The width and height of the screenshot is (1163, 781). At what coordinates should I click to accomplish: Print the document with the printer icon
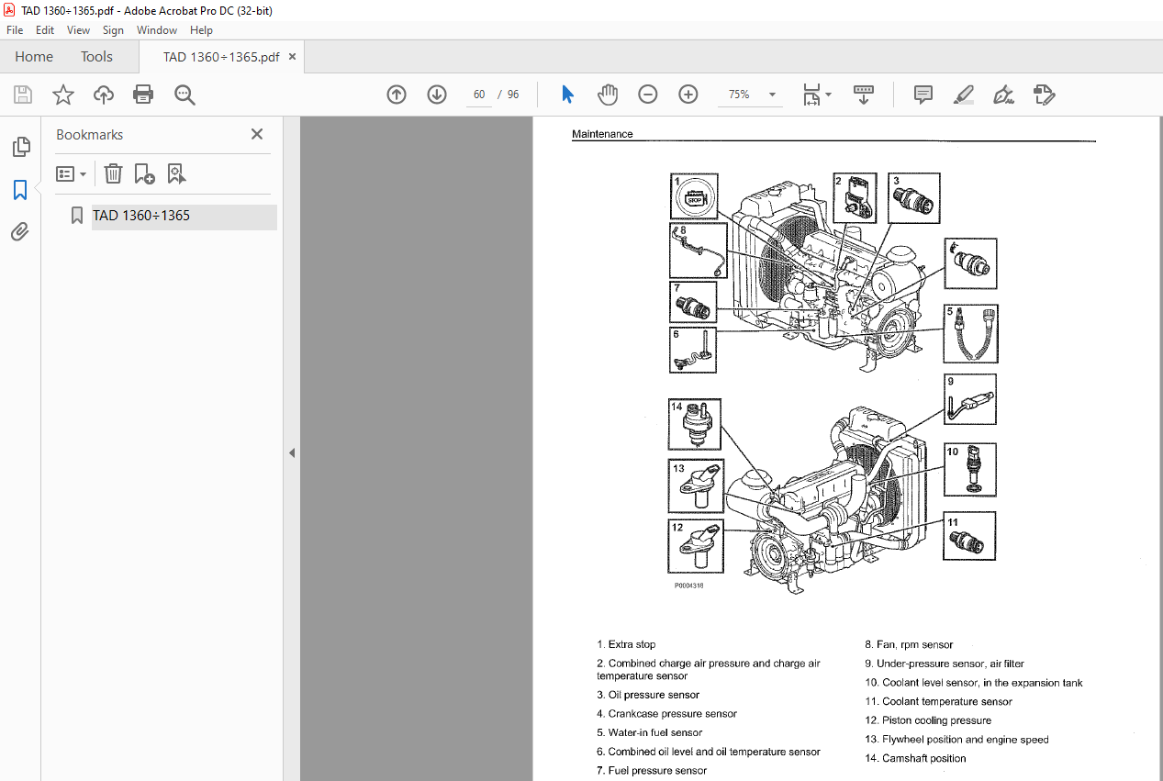point(143,95)
